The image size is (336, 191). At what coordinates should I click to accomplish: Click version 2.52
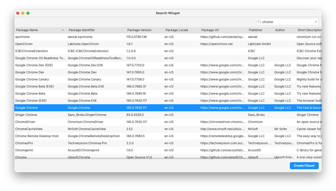130,129
